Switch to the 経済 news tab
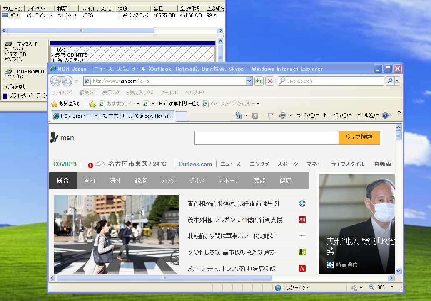Viewport: 431px width, 301px height. (x=141, y=181)
